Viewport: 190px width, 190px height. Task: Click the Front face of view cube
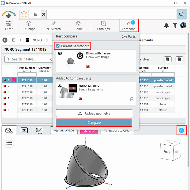pyautogui.click(x=167, y=152)
